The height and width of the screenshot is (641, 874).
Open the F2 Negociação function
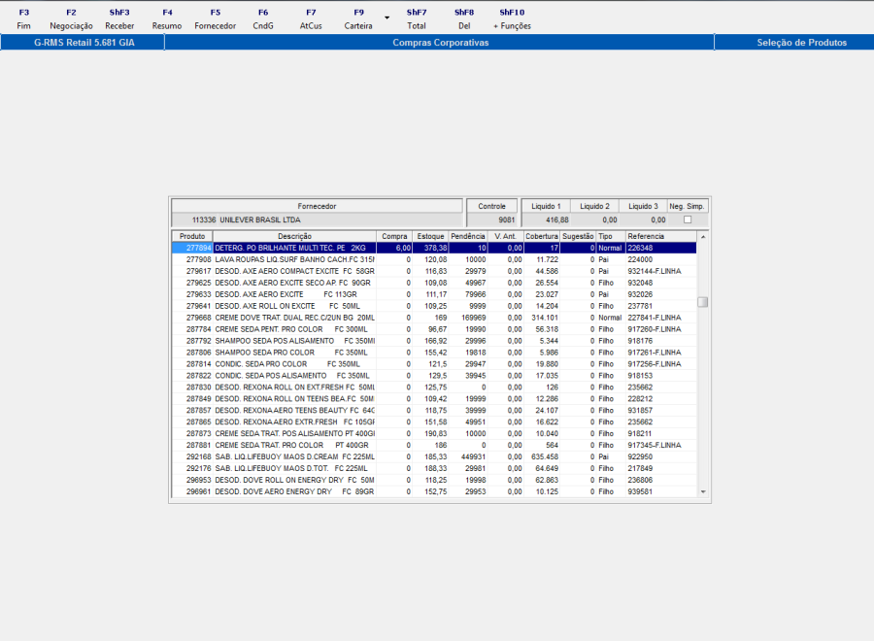[x=71, y=19]
